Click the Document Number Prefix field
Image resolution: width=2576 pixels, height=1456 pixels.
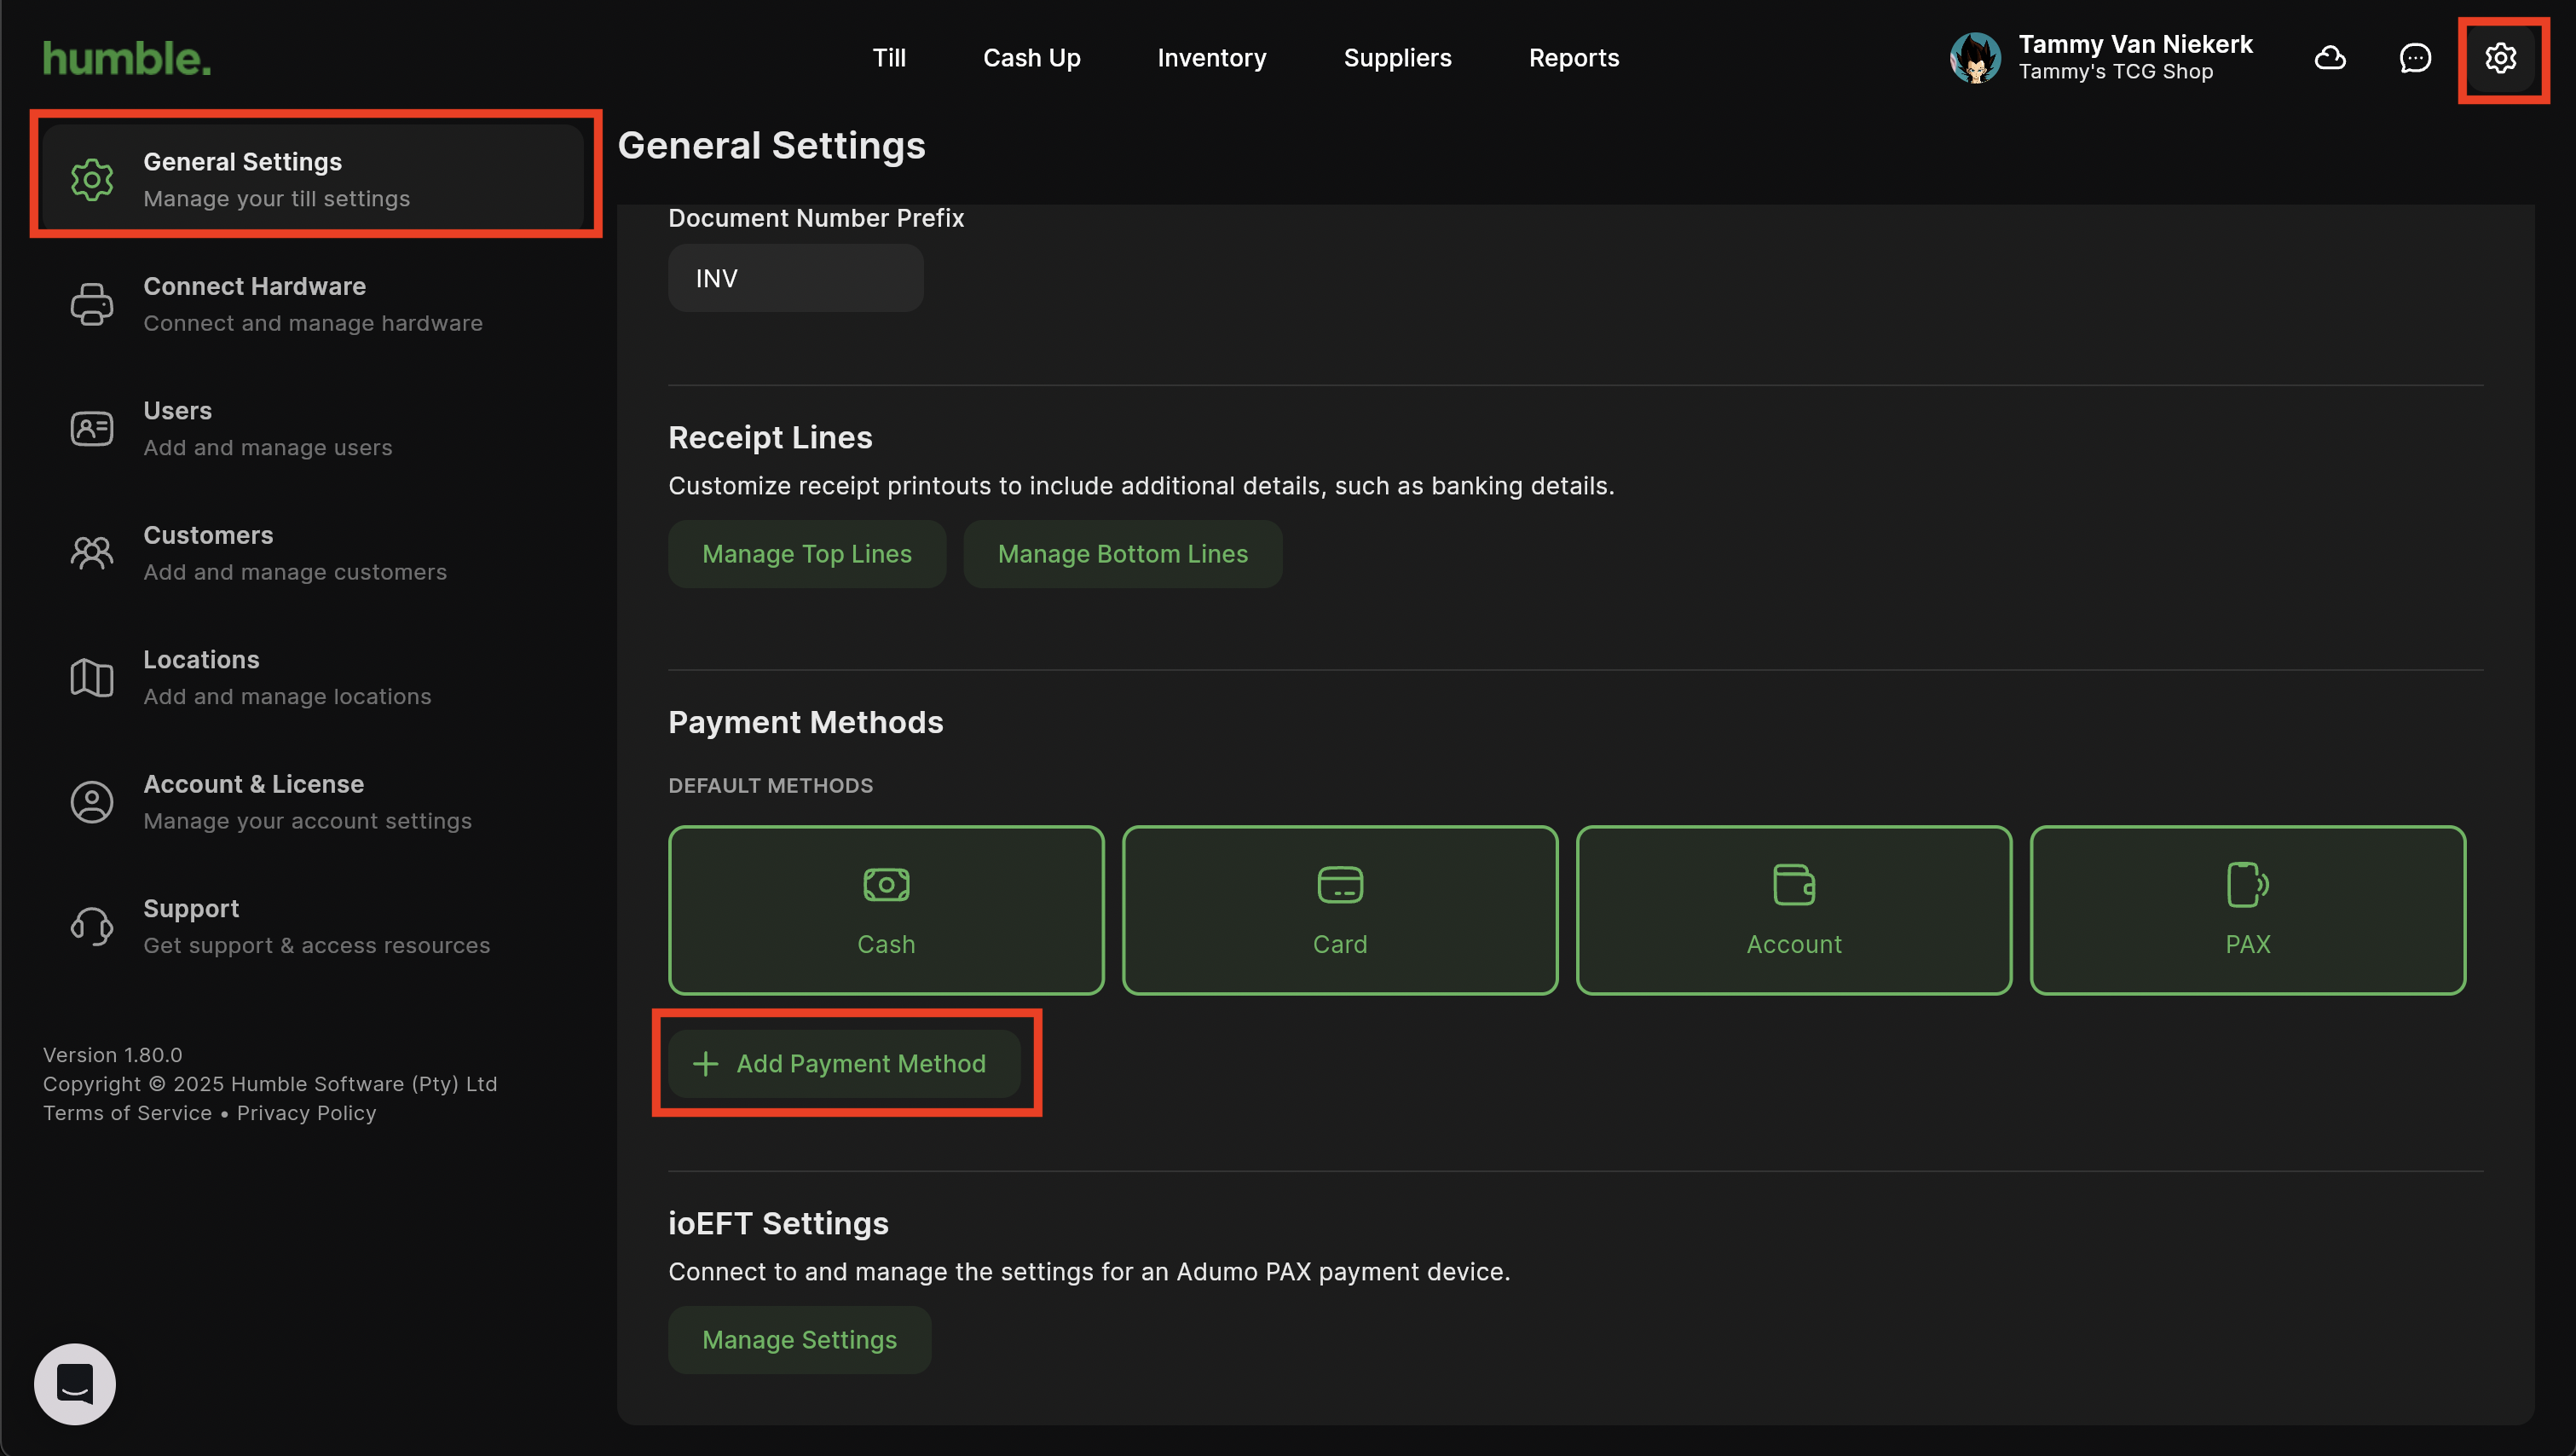point(795,278)
